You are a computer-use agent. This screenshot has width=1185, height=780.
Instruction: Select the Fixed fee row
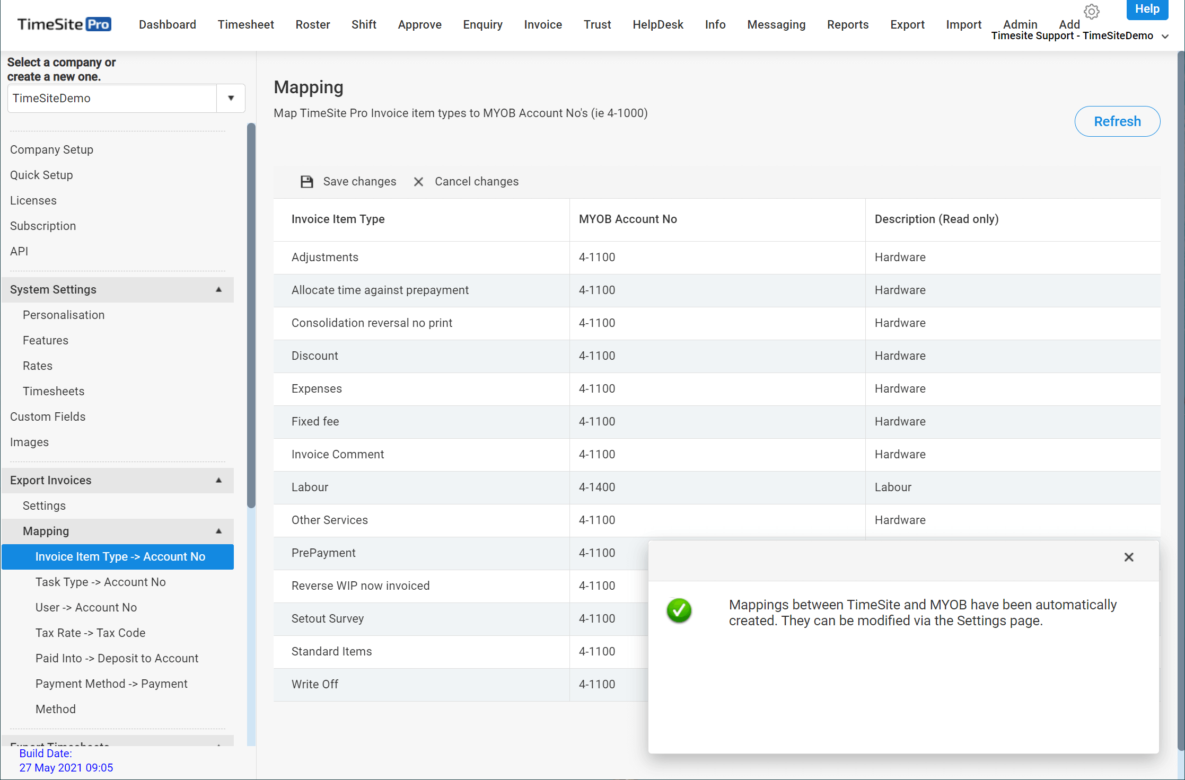click(717, 422)
